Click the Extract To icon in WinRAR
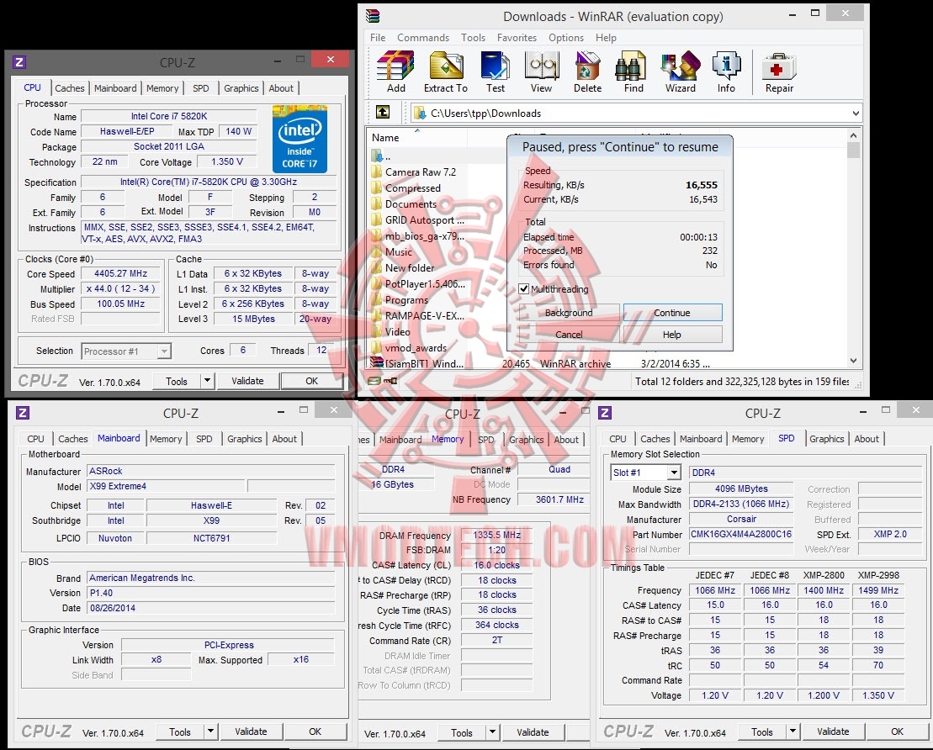This screenshot has width=933, height=750. (x=446, y=66)
